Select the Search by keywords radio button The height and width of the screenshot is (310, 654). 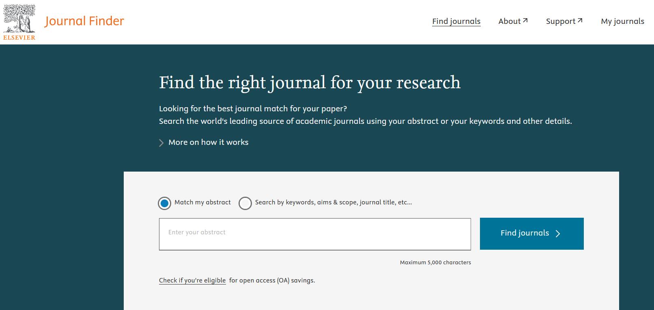[x=245, y=203]
